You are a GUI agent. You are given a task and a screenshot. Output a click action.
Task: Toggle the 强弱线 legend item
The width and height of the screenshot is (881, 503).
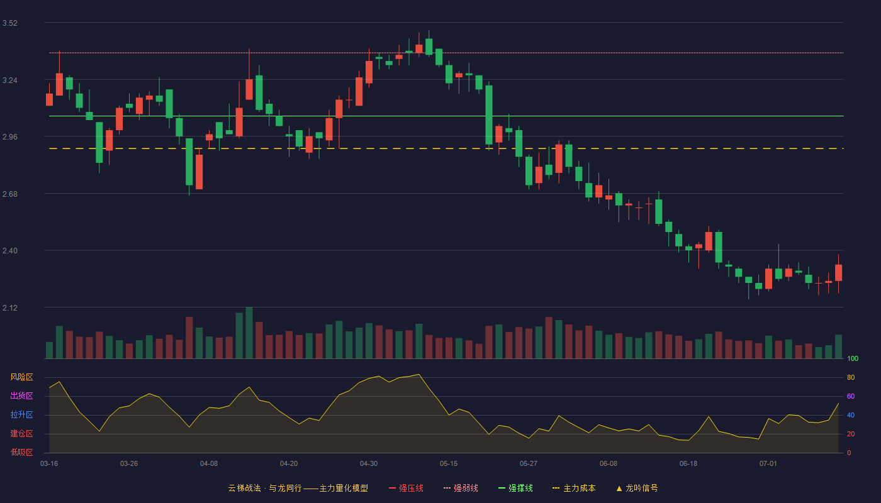(461, 488)
